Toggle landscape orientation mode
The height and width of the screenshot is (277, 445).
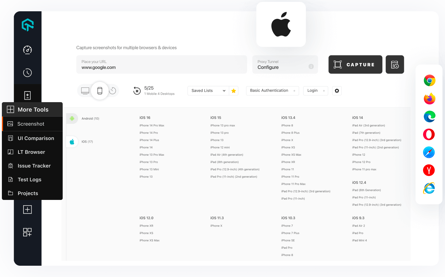[x=113, y=91]
